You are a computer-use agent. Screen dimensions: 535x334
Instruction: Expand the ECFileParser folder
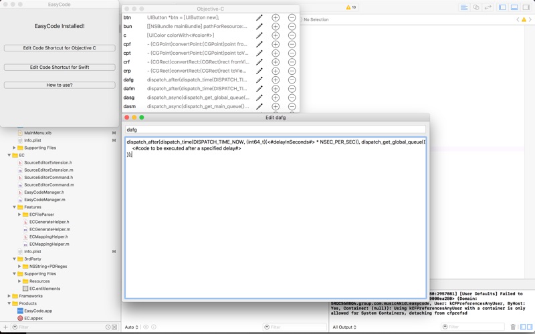19,214
